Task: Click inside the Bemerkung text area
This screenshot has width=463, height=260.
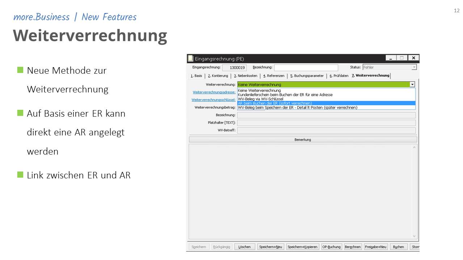Action: (x=300, y=191)
